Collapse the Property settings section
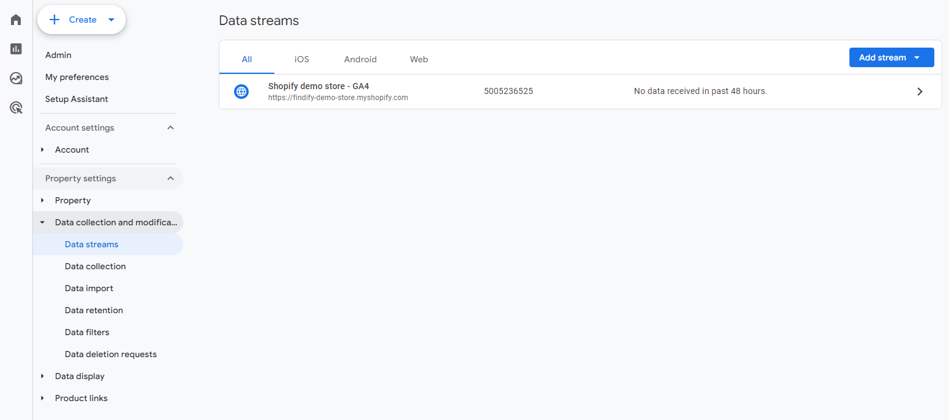This screenshot has width=949, height=420. 170,178
